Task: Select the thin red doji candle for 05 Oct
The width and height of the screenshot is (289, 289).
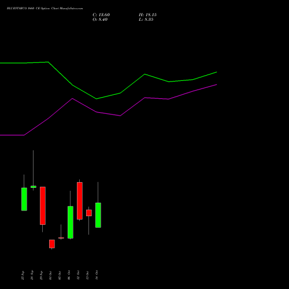Action: [x=61, y=238]
